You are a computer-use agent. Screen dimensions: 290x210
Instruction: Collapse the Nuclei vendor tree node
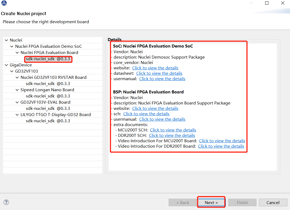point(6,40)
